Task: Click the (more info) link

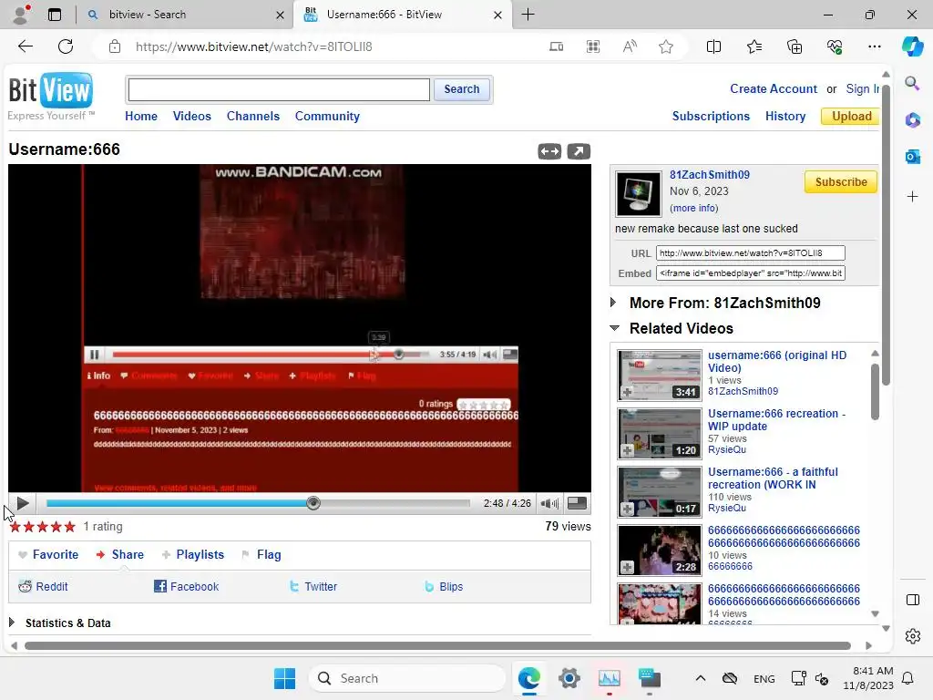Action: point(693,208)
